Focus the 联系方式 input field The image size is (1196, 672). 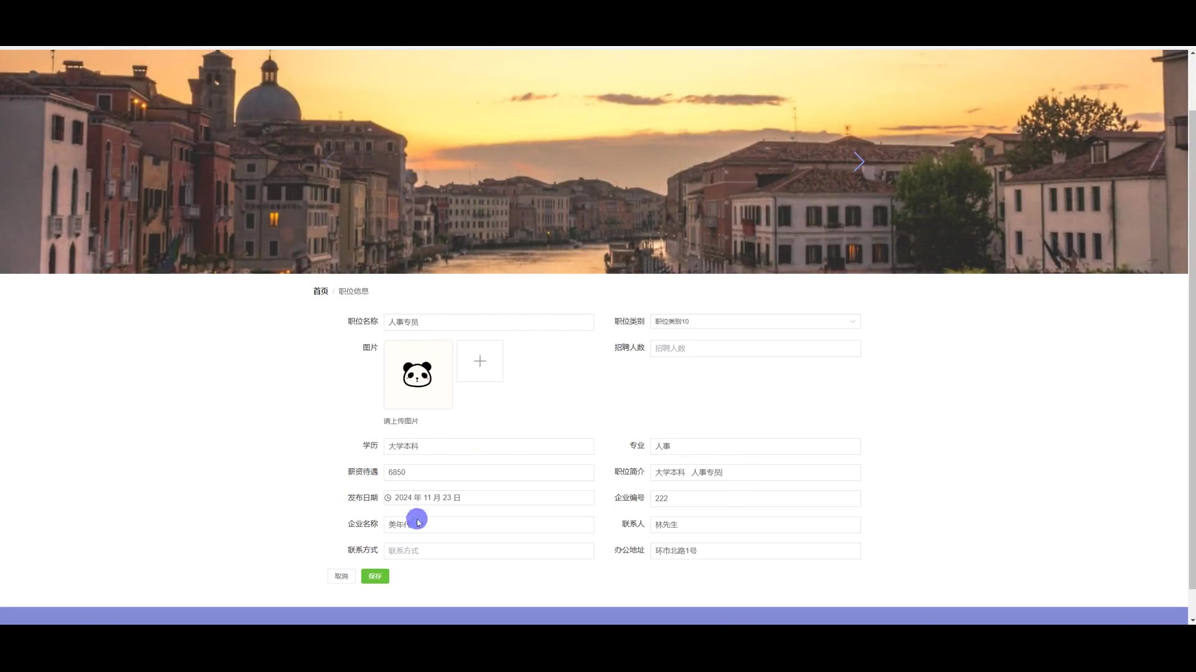point(488,551)
